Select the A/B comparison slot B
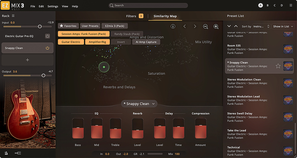Screen dimensions: 297x158 (268, 5)
